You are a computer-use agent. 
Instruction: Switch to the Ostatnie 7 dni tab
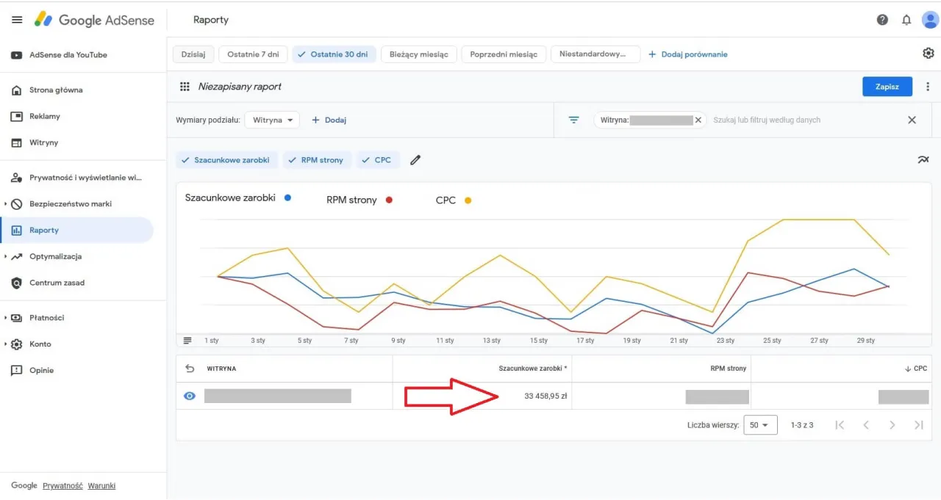253,54
